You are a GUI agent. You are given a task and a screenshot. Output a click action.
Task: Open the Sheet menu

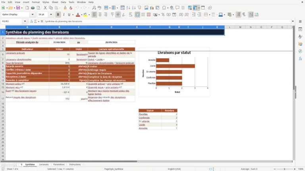[55, 2]
